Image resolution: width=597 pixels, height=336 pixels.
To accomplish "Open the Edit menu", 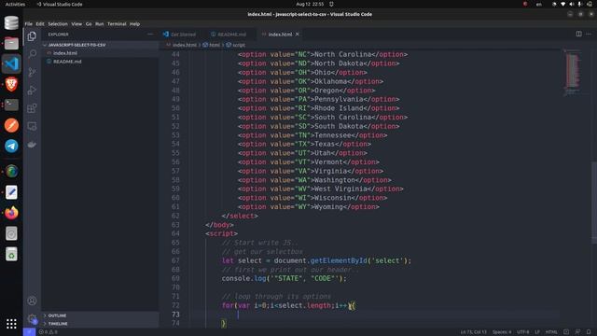I will [40, 24].
